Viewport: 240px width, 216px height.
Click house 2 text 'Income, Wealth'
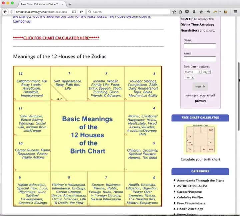106,81
